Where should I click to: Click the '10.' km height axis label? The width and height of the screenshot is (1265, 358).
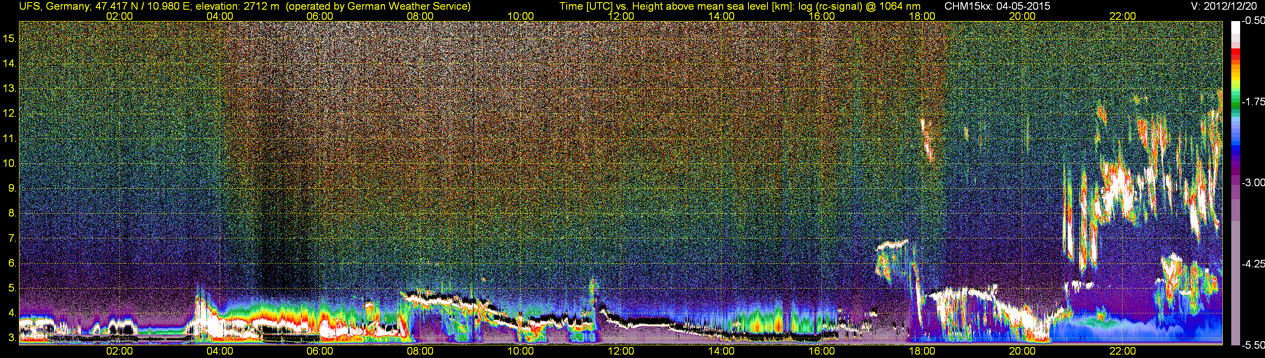(10, 163)
